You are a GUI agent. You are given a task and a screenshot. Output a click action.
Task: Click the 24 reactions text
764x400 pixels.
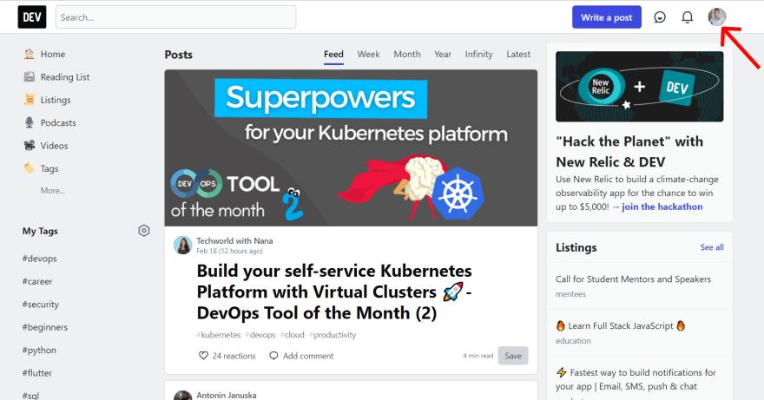[x=234, y=356]
